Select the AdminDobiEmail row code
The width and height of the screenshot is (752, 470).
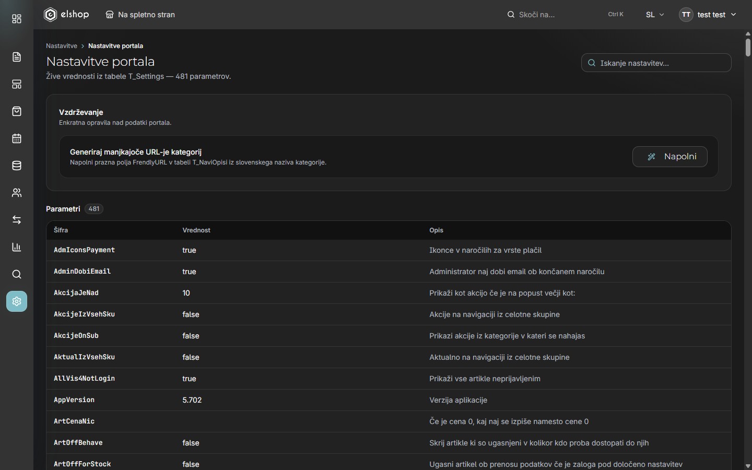pyautogui.click(x=83, y=272)
